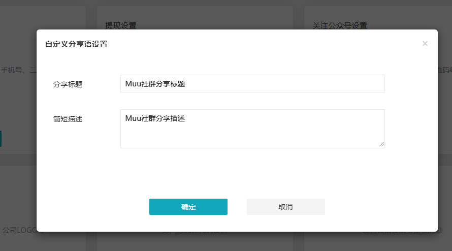Viewport: 452px width, 251px height.
Task: Focus the 简短描述 textarea
Action: 252,129
